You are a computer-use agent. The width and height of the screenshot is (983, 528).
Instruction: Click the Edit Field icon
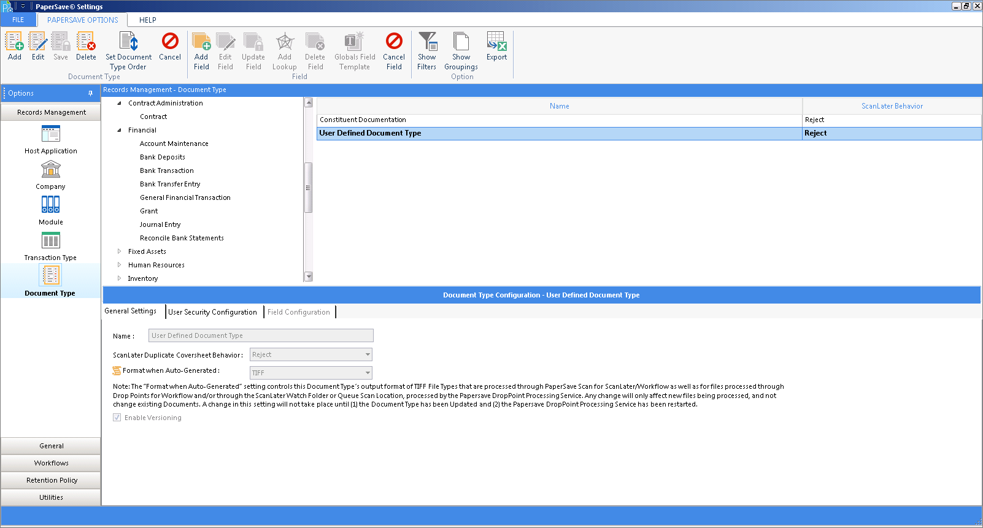click(225, 42)
